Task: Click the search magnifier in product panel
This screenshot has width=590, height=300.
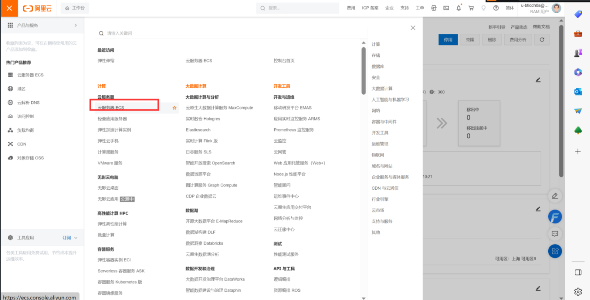Action: 101,33
